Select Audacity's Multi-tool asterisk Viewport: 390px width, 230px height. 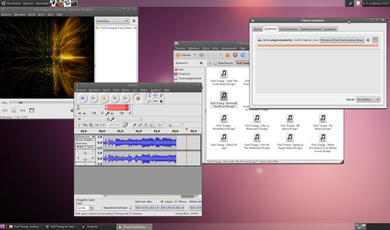[161, 101]
